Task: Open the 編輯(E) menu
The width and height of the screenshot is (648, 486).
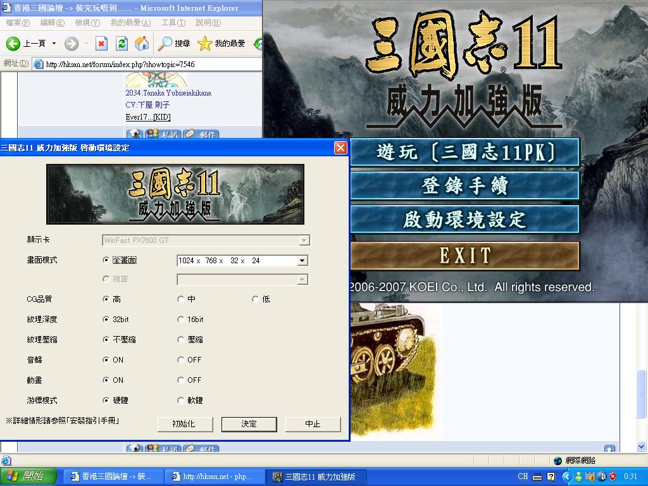Action: click(x=53, y=23)
